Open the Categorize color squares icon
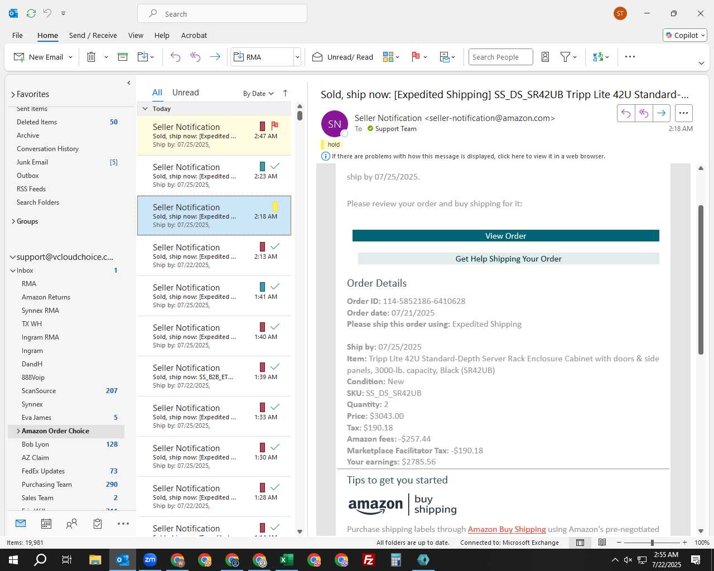Screen dimensions: 714x571 pos(388,57)
